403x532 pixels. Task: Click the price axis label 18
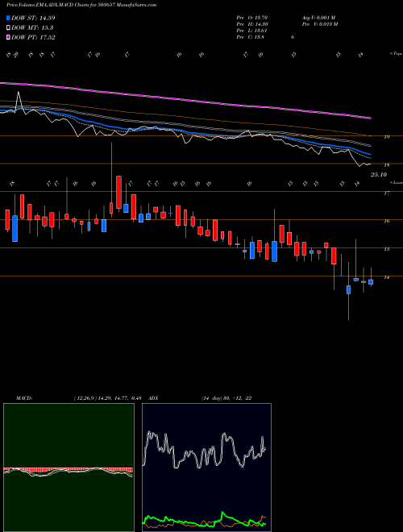click(x=386, y=165)
